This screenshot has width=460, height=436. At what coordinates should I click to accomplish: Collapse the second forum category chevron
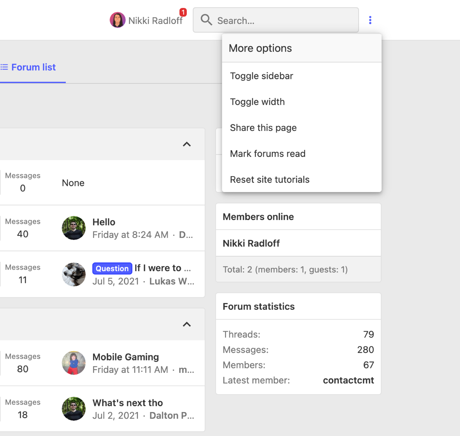(x=187, y=324)
